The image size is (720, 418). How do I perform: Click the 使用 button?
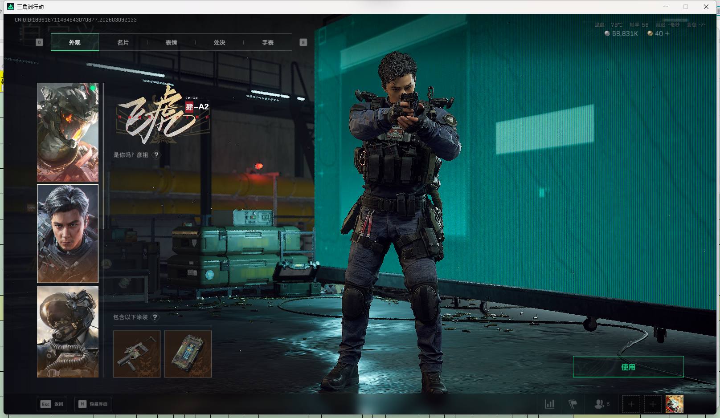pyautogui.click(x=628, y=367)
